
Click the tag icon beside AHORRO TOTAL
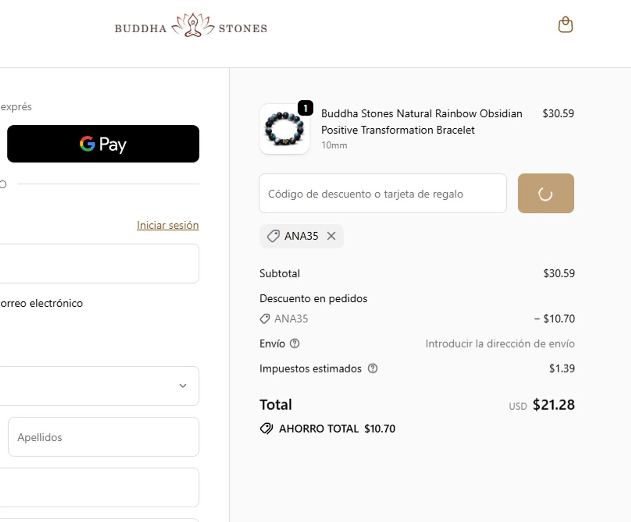[266, 429]
